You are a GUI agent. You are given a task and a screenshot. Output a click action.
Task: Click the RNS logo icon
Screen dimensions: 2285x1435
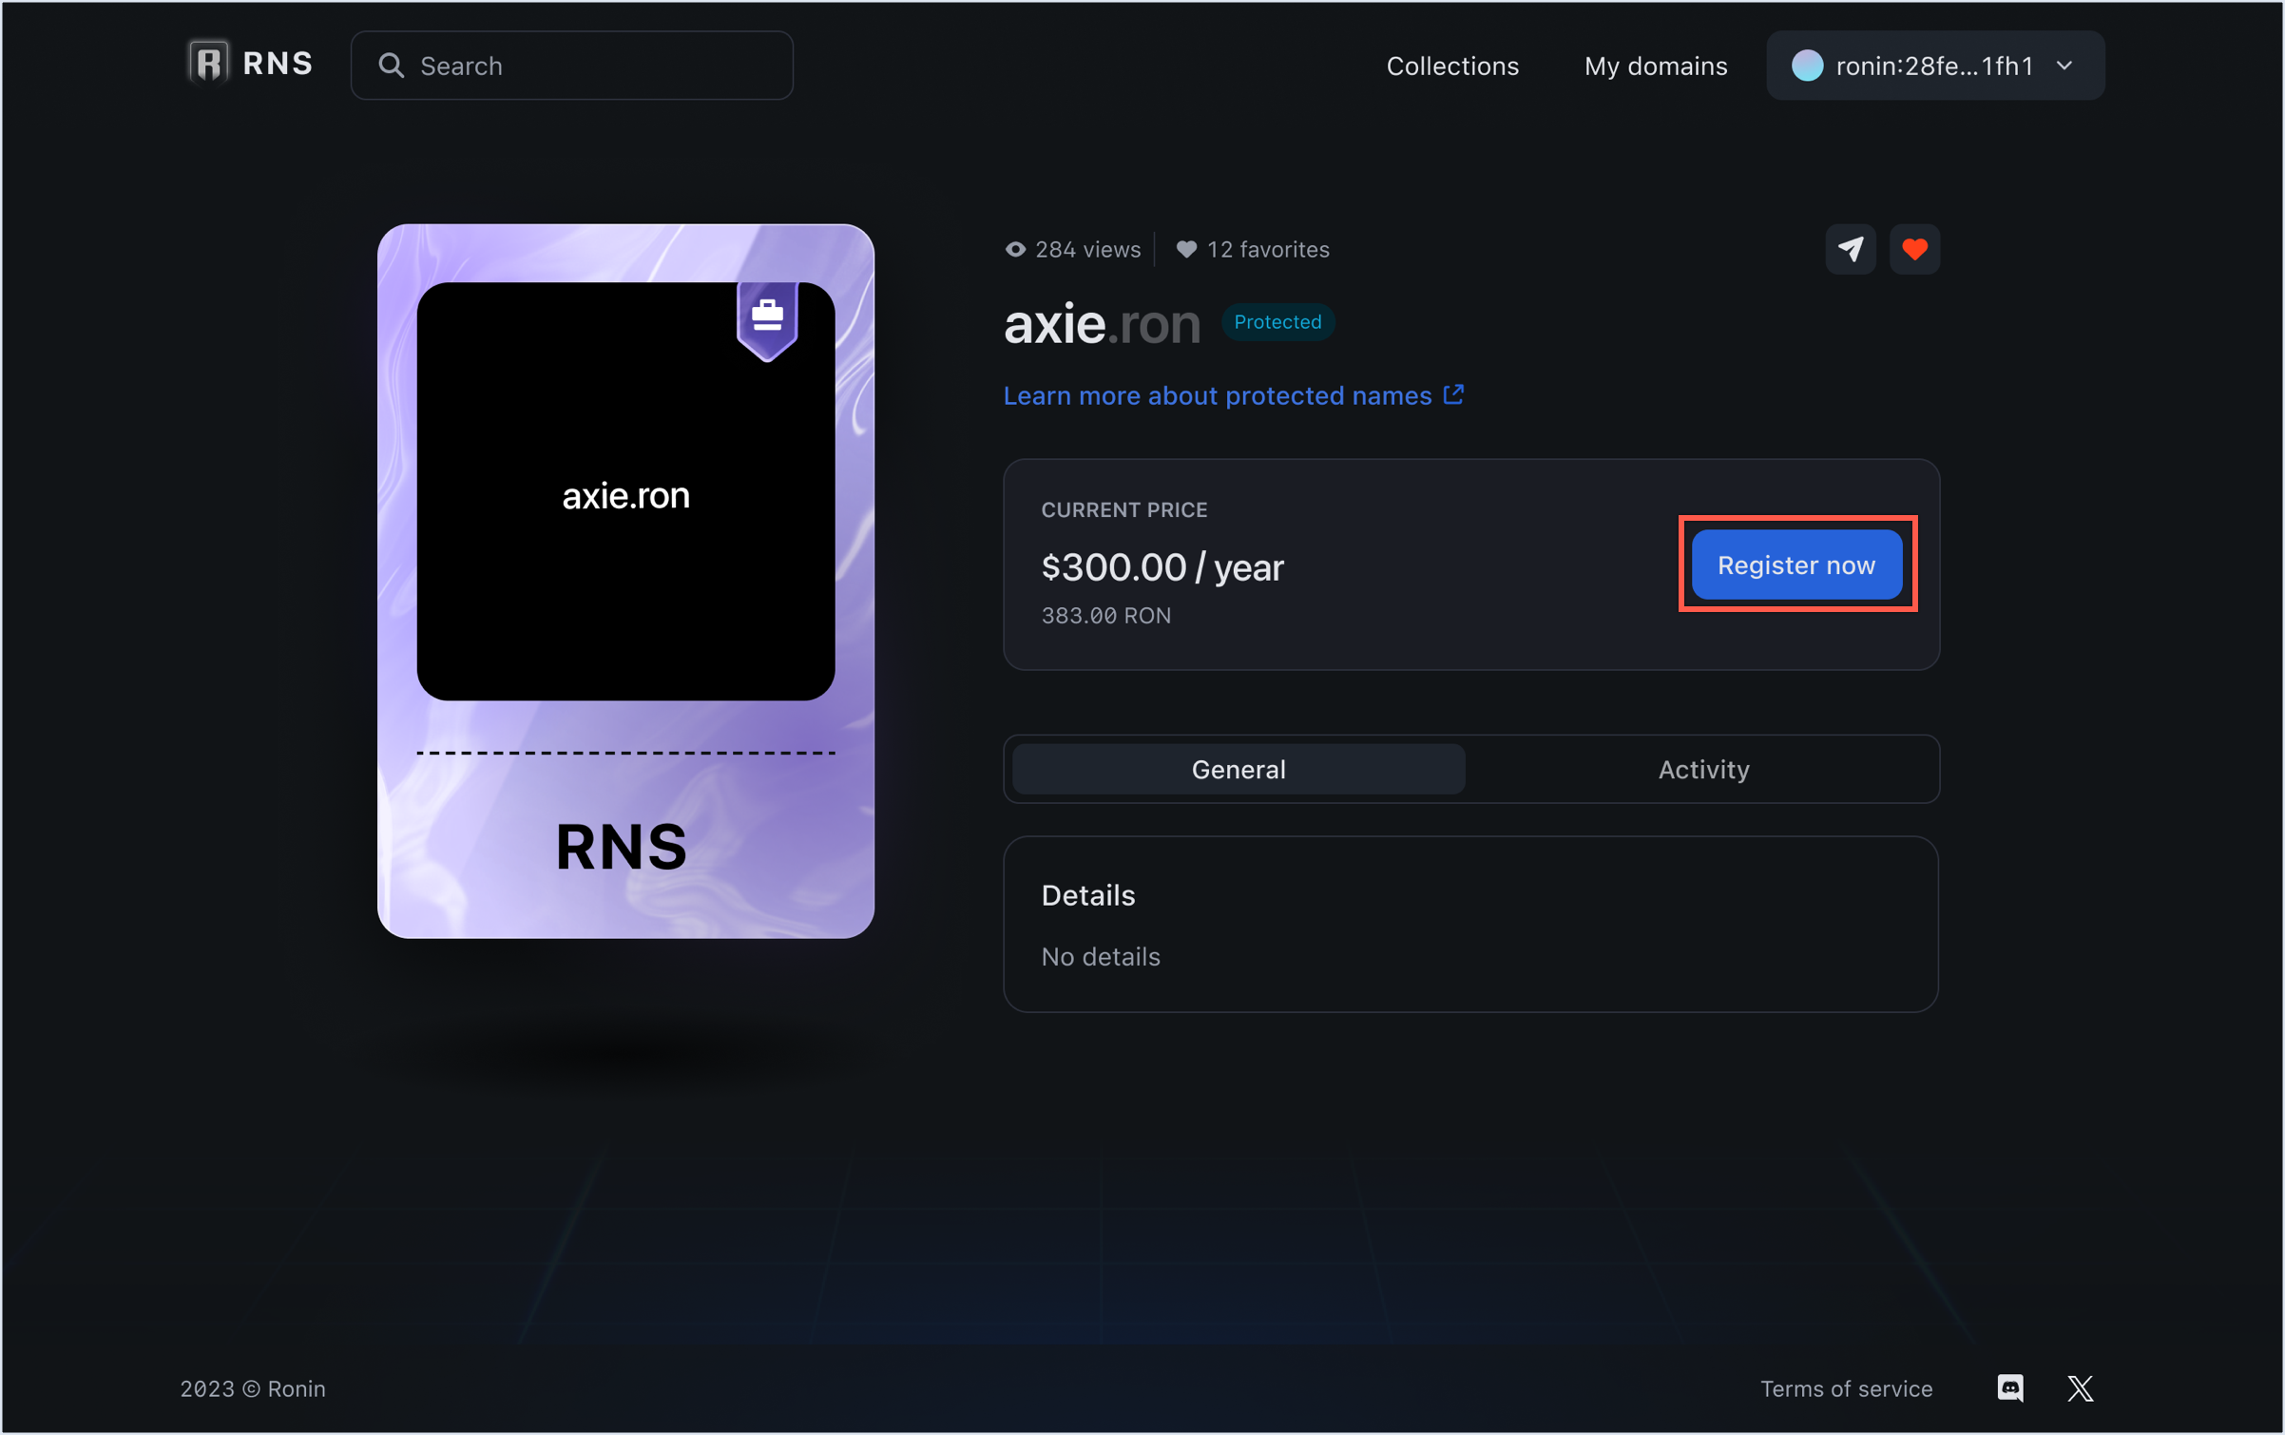208,64
